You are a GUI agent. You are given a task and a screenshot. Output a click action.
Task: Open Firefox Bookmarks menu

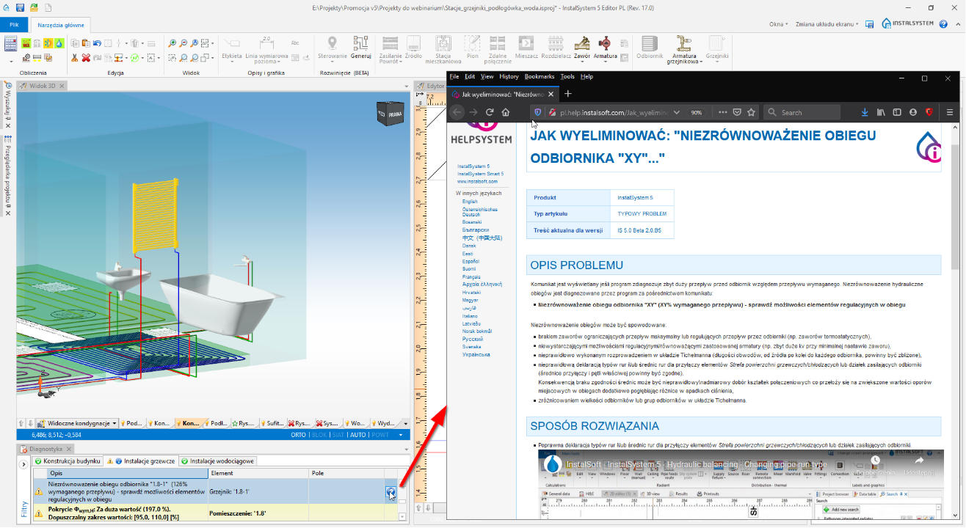coord(540,76)
